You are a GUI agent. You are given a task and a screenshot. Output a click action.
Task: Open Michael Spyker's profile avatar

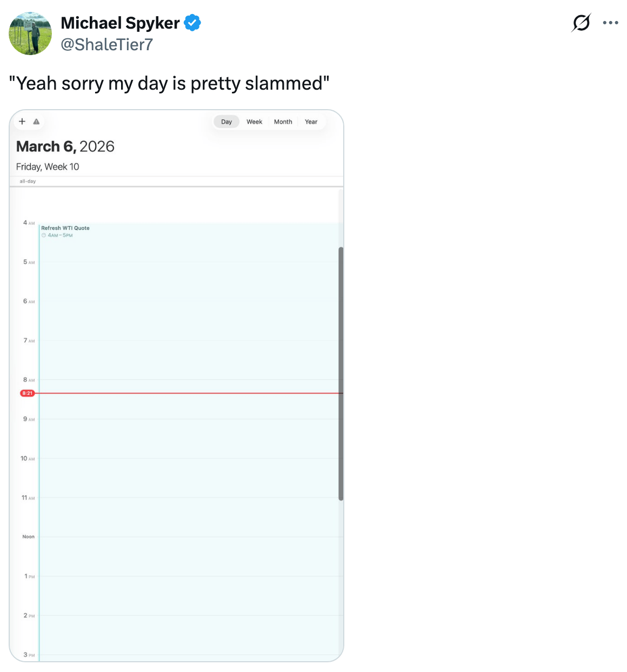[x=30, y=33]
